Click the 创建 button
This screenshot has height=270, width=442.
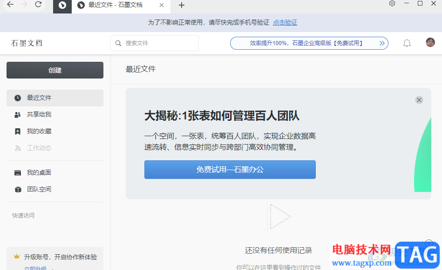click(x=55, y=70)
